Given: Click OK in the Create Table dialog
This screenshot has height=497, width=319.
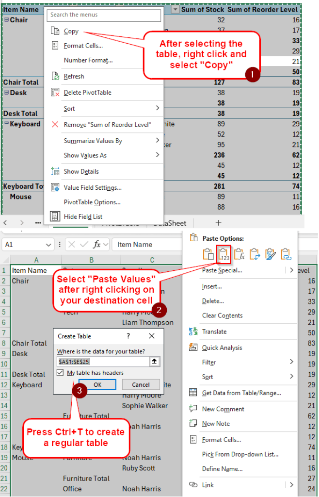Looking at the screenshot, I should (x=97, y=385).
